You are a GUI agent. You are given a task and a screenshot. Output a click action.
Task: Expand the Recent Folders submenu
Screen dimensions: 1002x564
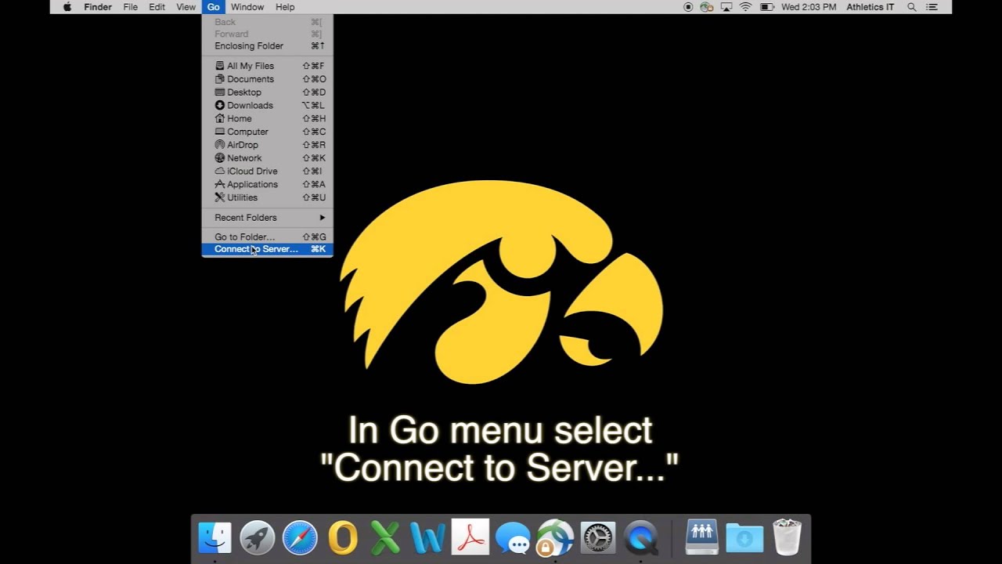(268, 218)
